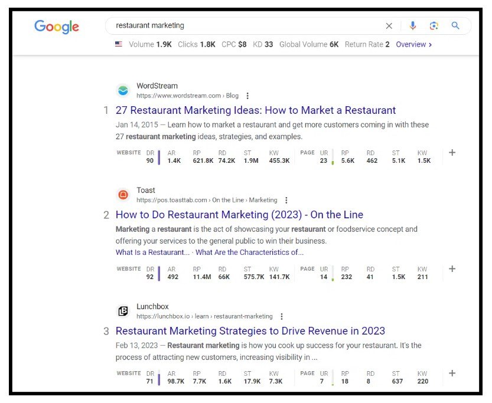
Task: Click the wordstream.com Blog URL breadcrumb
Action: tap(187, 96)
